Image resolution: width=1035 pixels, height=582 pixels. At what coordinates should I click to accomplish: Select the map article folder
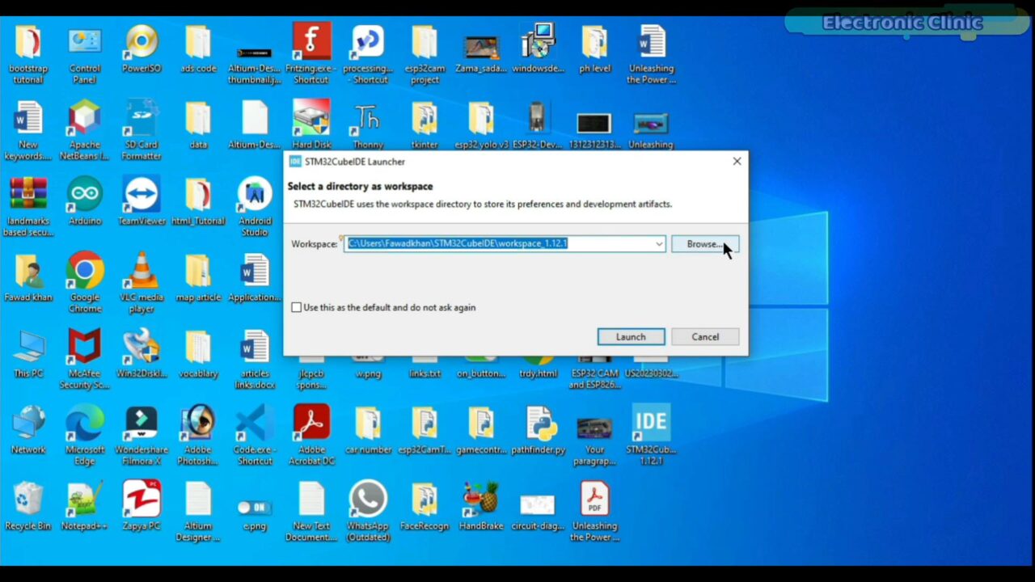pyautogui.click(x=198, y=277)
